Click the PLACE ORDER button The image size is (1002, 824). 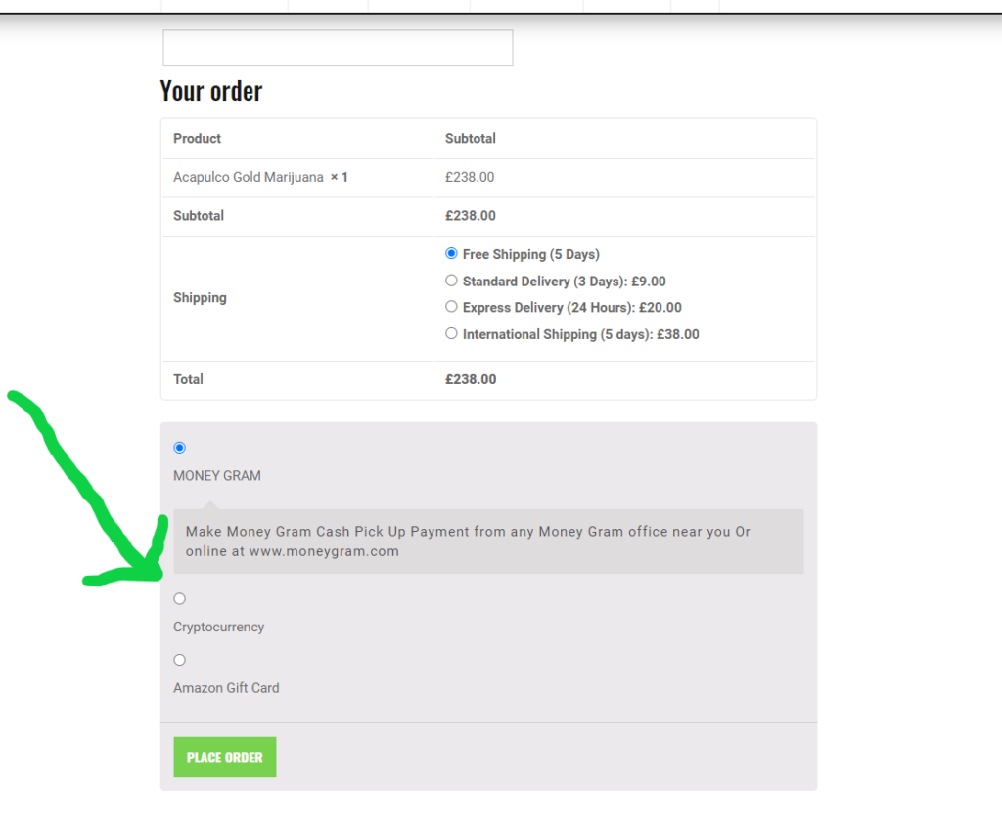pyautogui.click(x=224, y=756)
